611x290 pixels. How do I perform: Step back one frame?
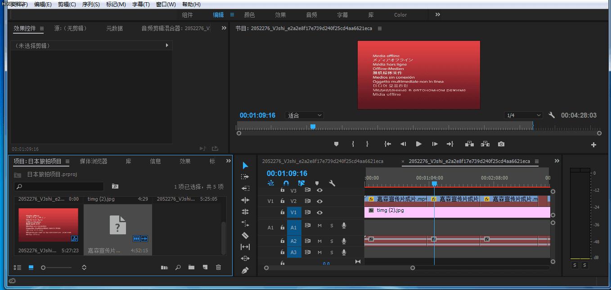[x=403, y=144]
